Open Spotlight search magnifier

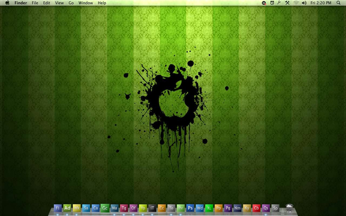click(x=338, y=3)
